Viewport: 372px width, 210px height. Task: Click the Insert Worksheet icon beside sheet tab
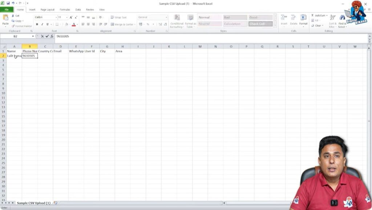[56, 203]
